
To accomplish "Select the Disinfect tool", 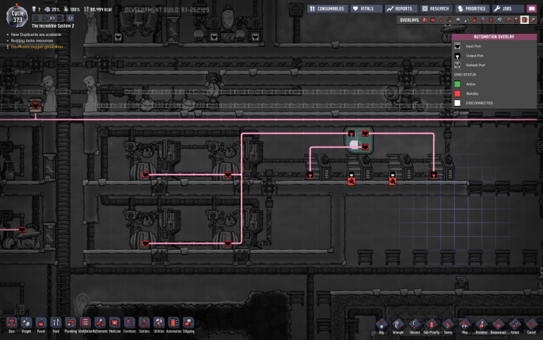I will [x=482, y=324].
